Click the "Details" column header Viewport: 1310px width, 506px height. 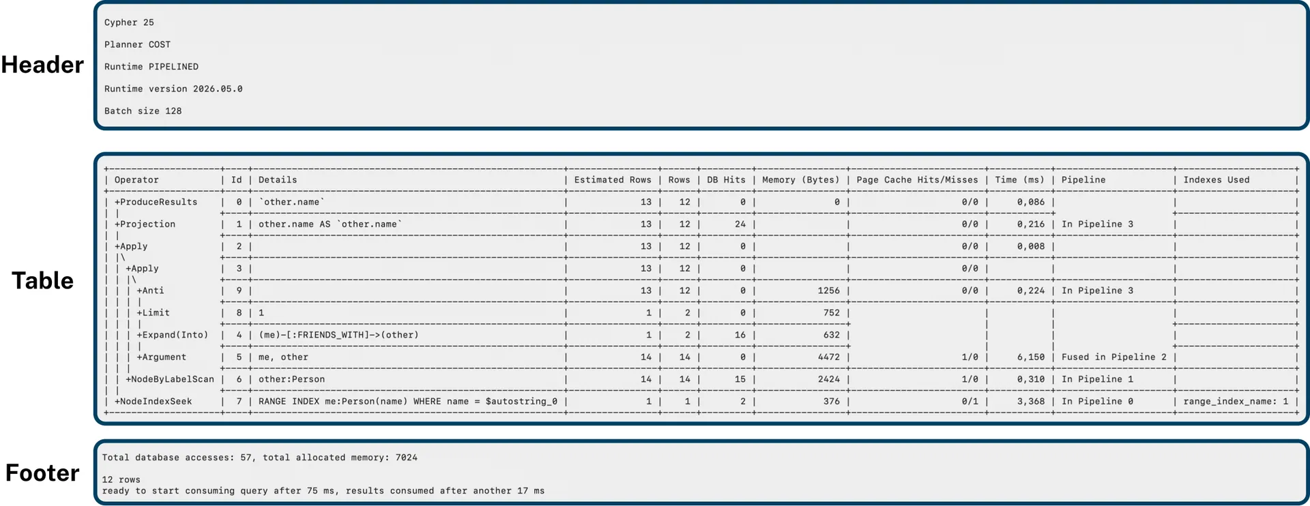278,180
